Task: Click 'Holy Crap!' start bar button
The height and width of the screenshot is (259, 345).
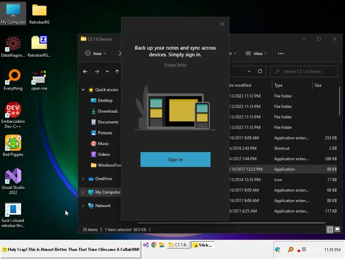Action: [71, 250]
